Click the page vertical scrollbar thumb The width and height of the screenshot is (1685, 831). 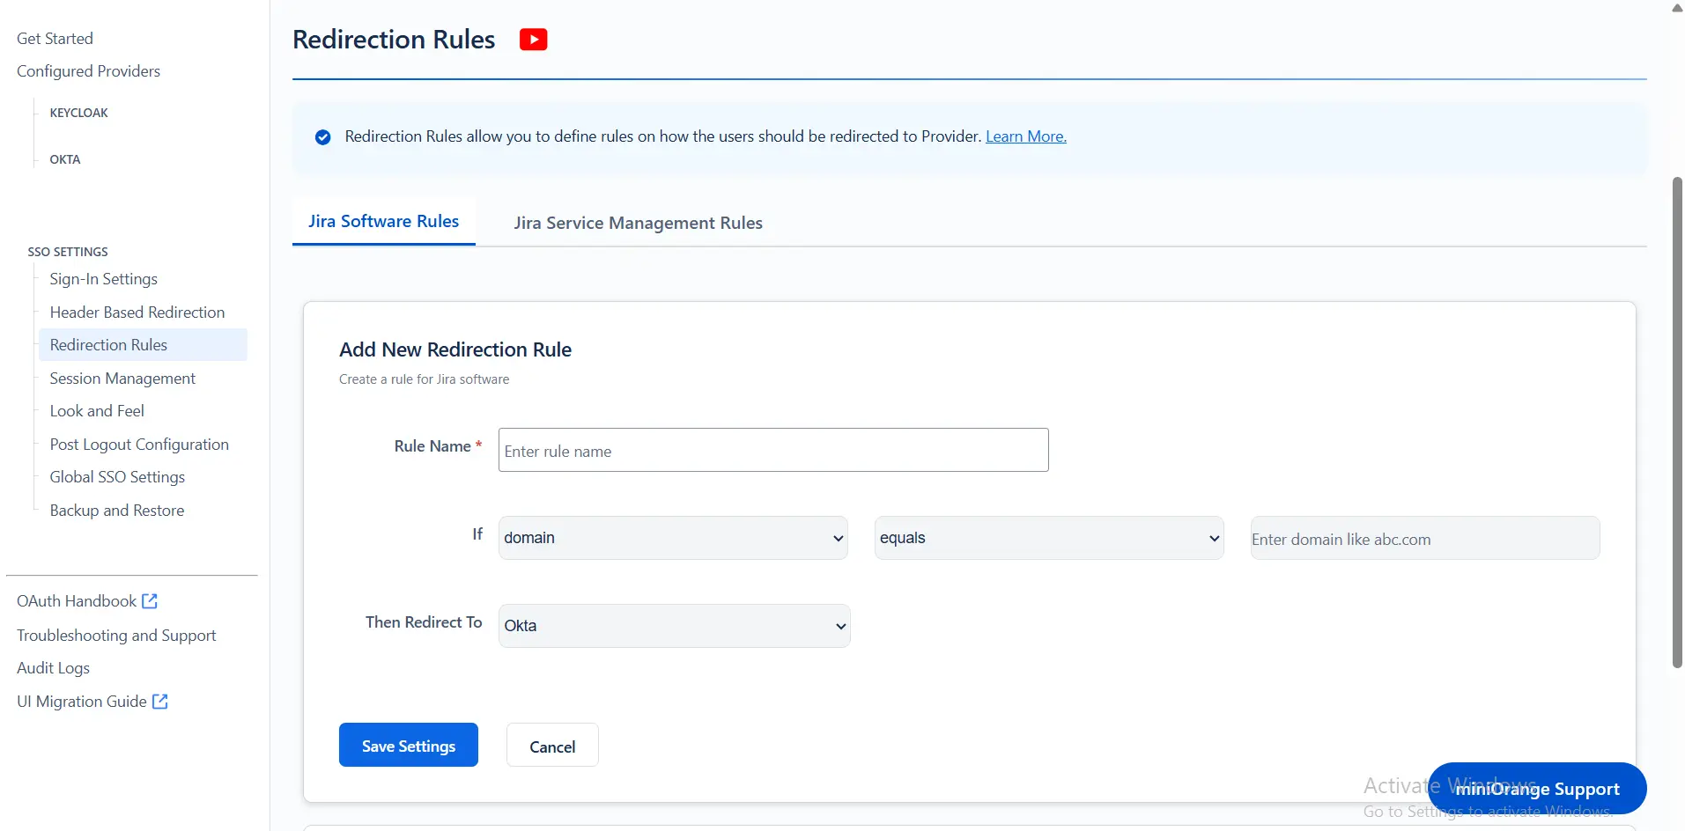click(1677, 423)
